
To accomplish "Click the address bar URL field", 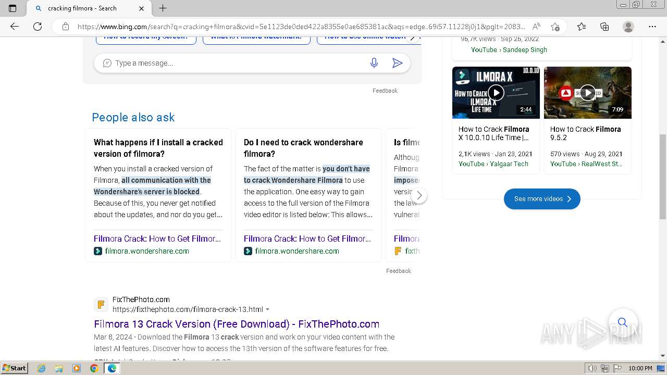I will (x=301, y=27).
